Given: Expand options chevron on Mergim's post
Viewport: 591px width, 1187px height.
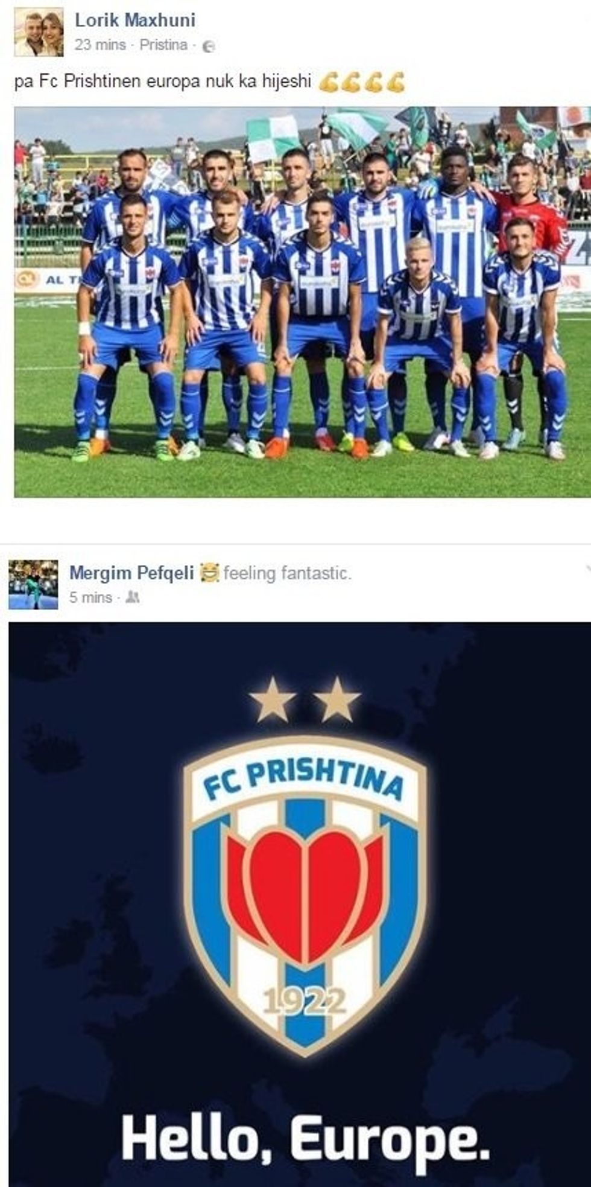Looking at the screenshot, I should pyautogui.click(x=587, y=567).
